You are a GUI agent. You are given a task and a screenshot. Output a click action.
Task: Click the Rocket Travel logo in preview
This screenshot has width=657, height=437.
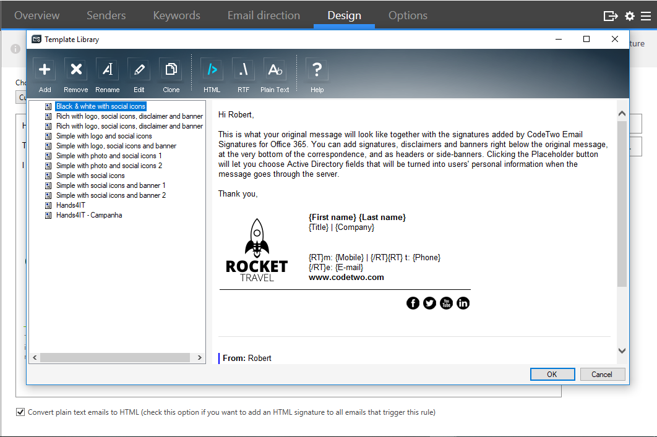[257, 250]
